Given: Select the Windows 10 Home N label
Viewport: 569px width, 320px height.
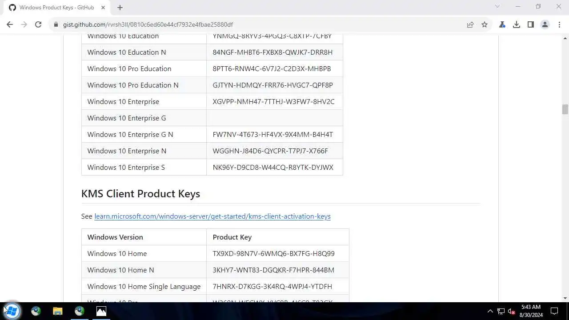Looking at the screenshot, I should click(x=120, y=270).
